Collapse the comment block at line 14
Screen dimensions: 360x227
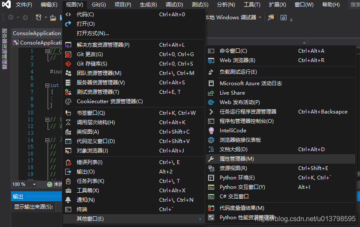pyautogui.click(x=47, y=140)
